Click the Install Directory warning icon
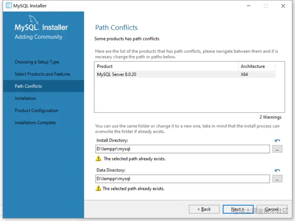This screenshot has width=295, height=221. [x=98, y=158]
